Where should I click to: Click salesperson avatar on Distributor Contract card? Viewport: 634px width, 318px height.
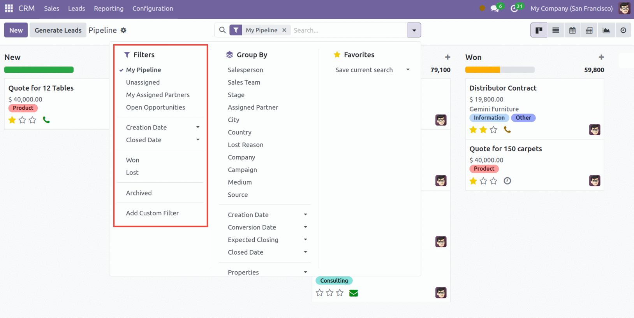click(x=595, y=129)
